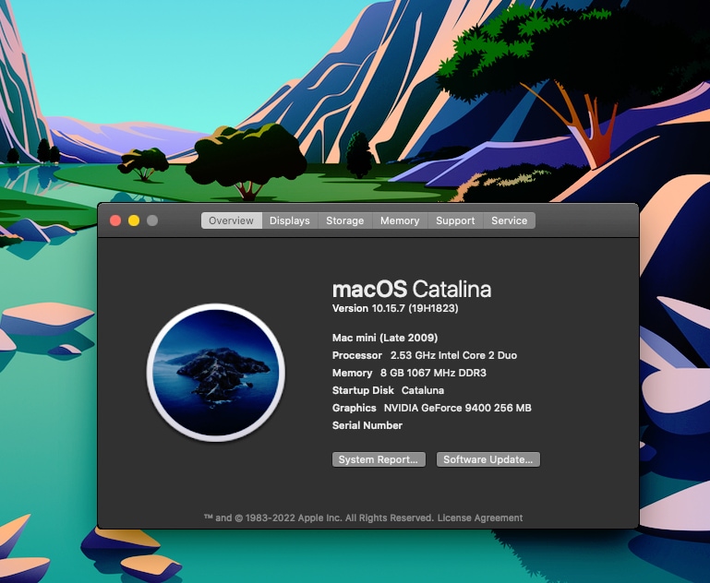Click the macOS Catalina island logo
The image size is (710, 583).
(216, 373)
